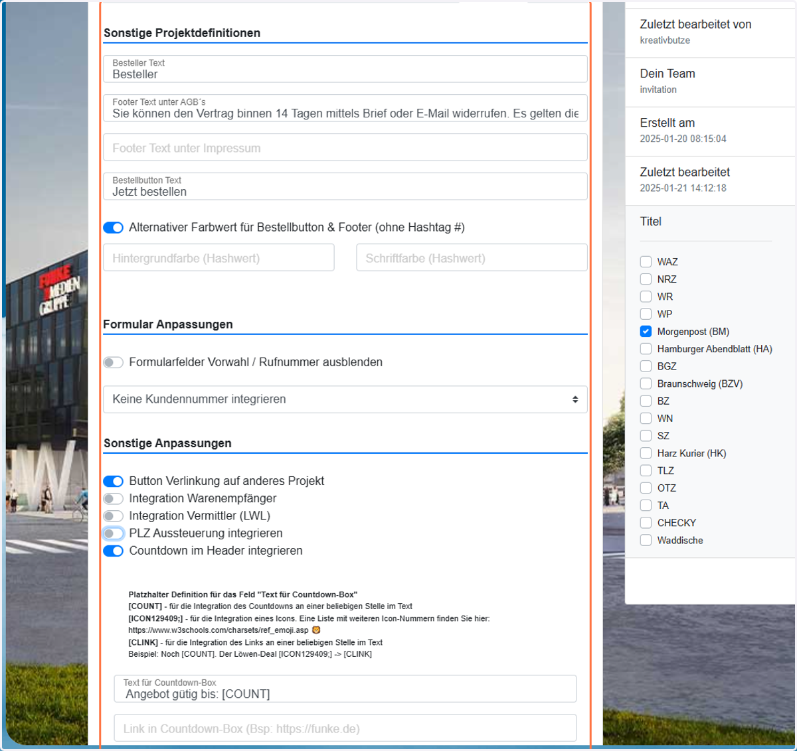This screenshot has height=751, width=797.
Task: Check the Waddische checkbox
Action: 646,540
